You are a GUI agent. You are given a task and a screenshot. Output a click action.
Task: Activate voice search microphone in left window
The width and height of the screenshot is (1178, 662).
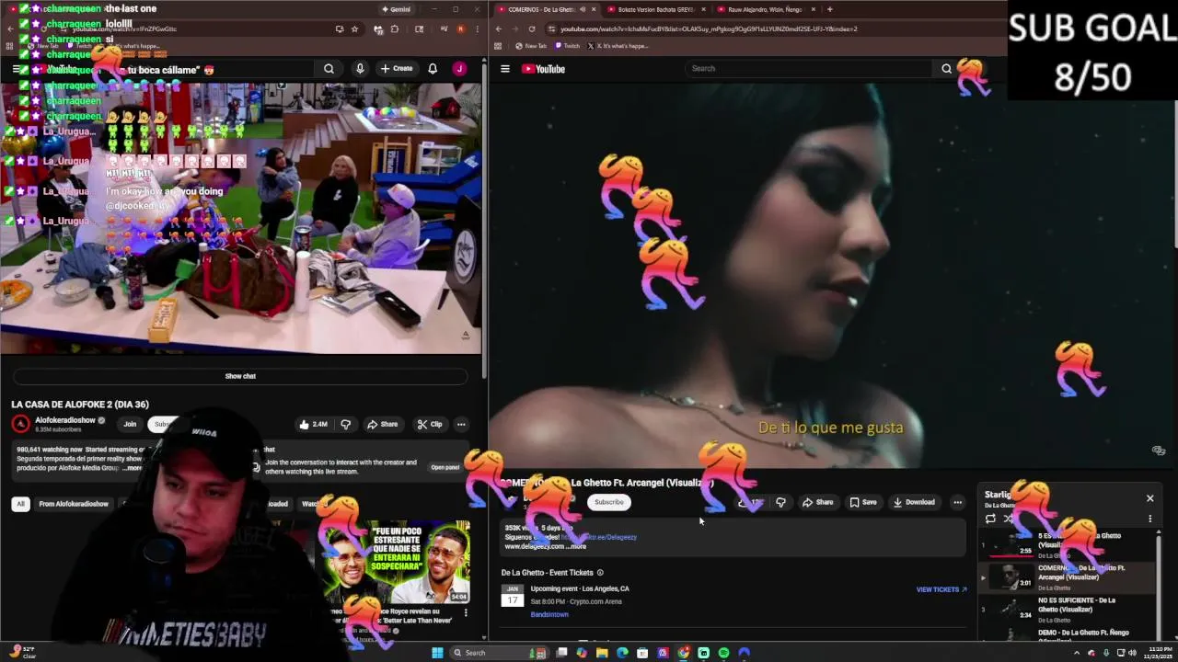(x=360, y=68)
